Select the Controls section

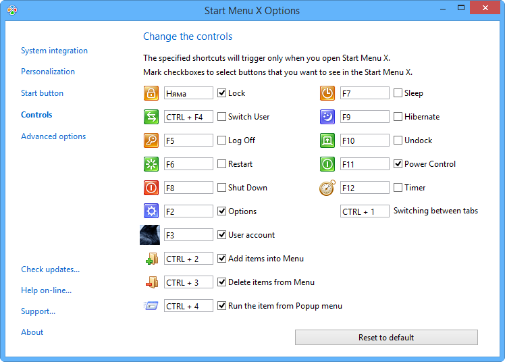36,115
